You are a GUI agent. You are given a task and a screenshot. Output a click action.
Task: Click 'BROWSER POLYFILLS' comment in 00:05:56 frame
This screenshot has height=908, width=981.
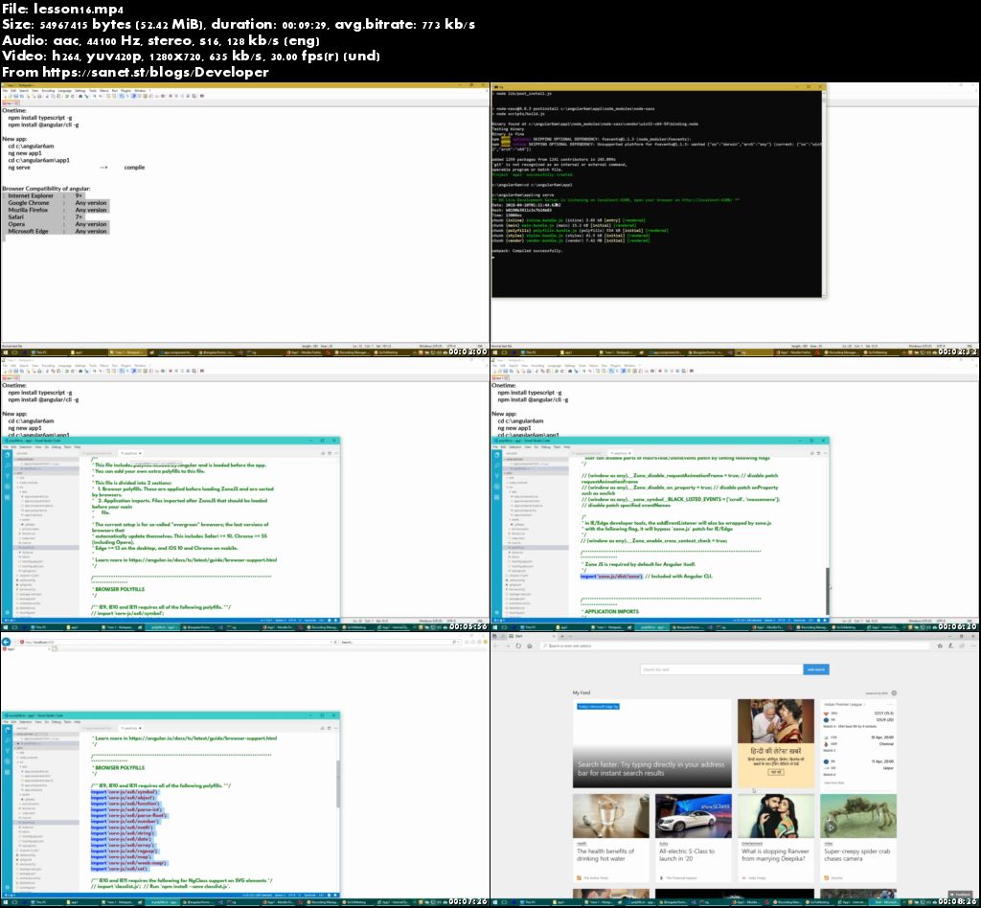(x=120, y=589)
